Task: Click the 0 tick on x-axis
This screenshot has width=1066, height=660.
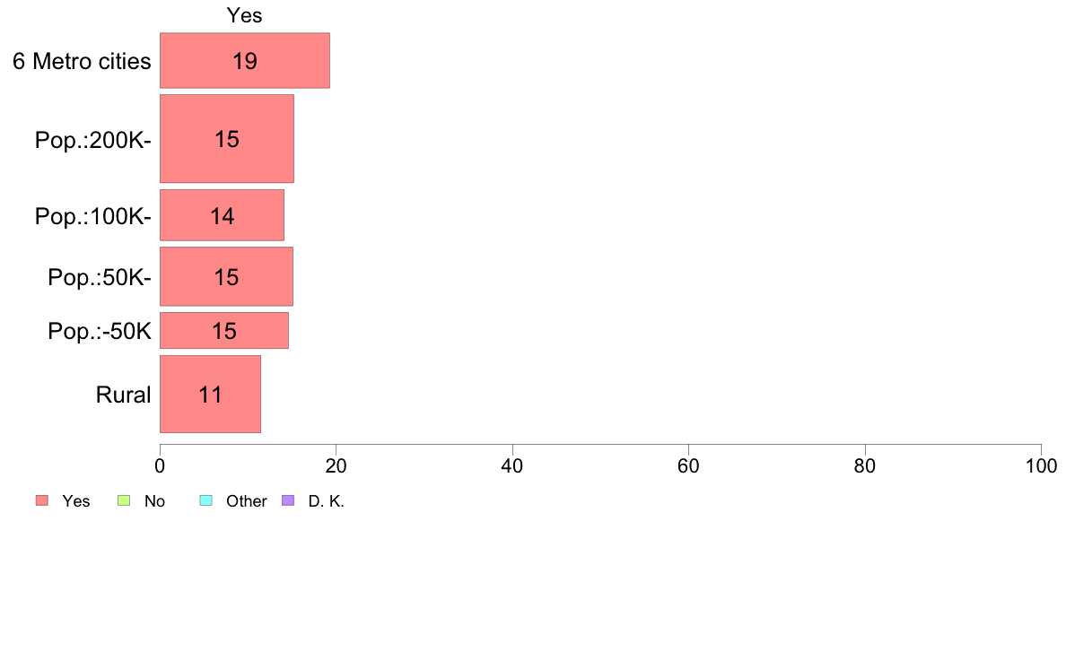Action: point(160,465)
